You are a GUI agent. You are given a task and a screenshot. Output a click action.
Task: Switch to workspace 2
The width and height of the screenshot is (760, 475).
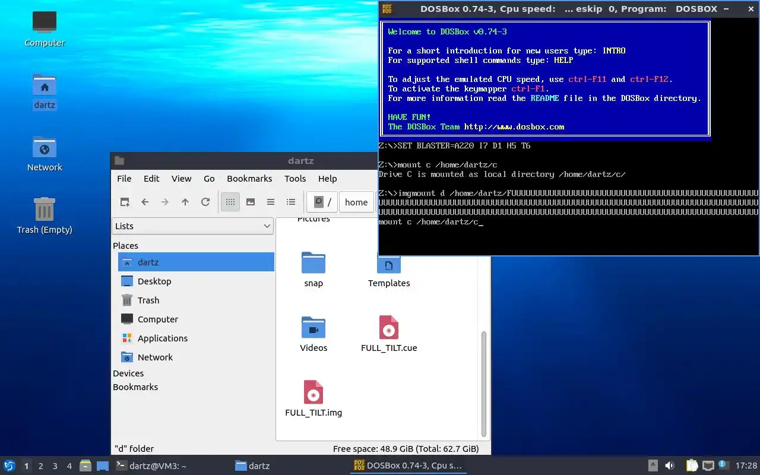coord(40,466)
